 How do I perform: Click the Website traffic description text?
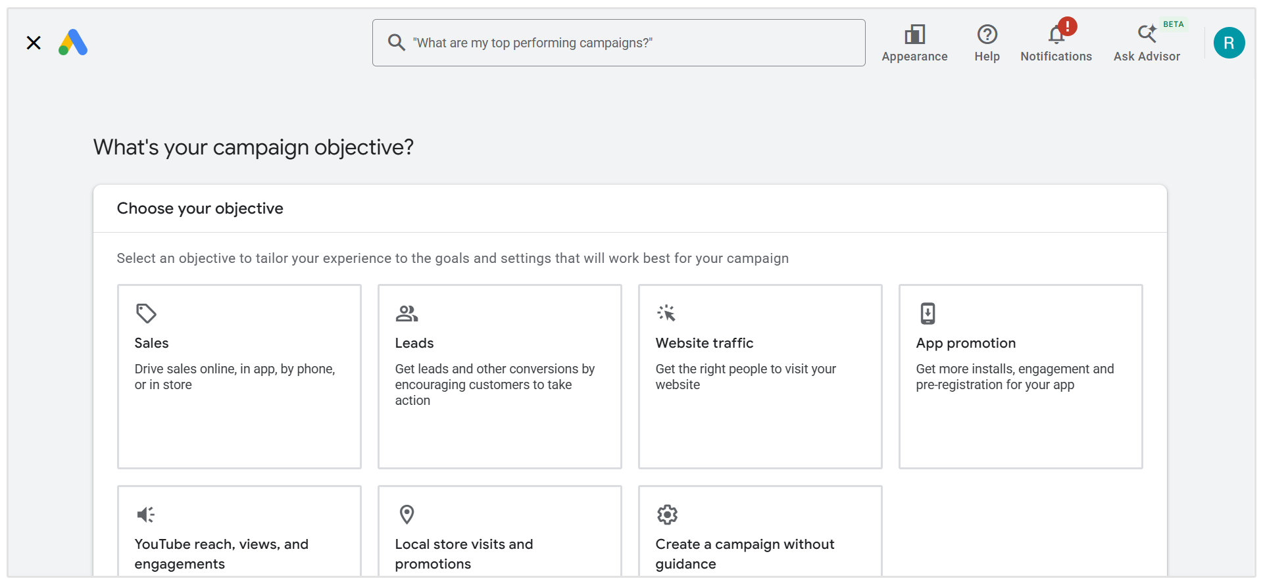tap(745, 377)
